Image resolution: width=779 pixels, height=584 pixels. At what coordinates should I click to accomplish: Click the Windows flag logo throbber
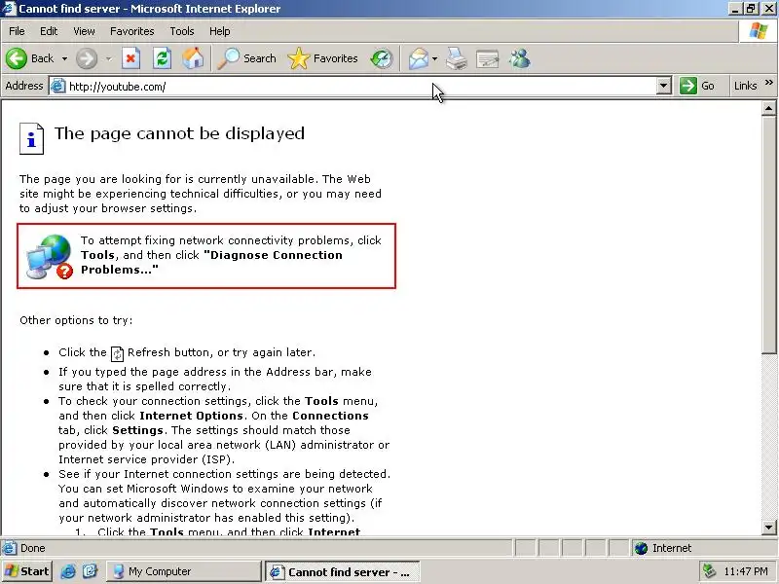[x=759, y=31]
